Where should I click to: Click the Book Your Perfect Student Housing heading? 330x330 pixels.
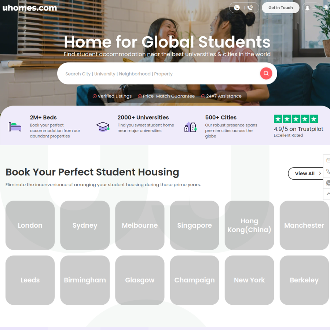92,172
